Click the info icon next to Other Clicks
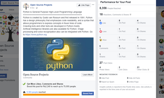 (148, 70)
